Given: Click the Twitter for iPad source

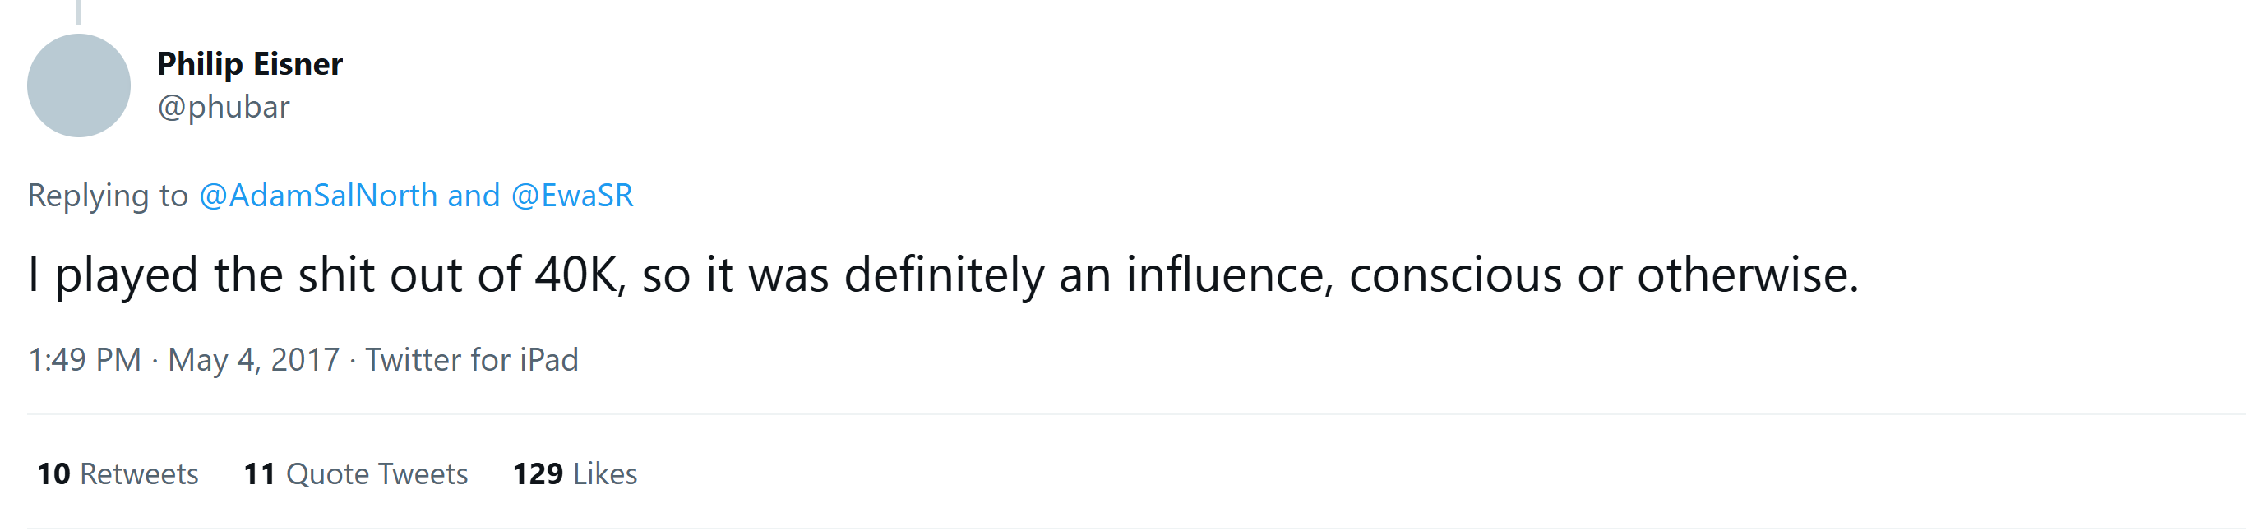Looking at the screenshot, I should point(472,360).
